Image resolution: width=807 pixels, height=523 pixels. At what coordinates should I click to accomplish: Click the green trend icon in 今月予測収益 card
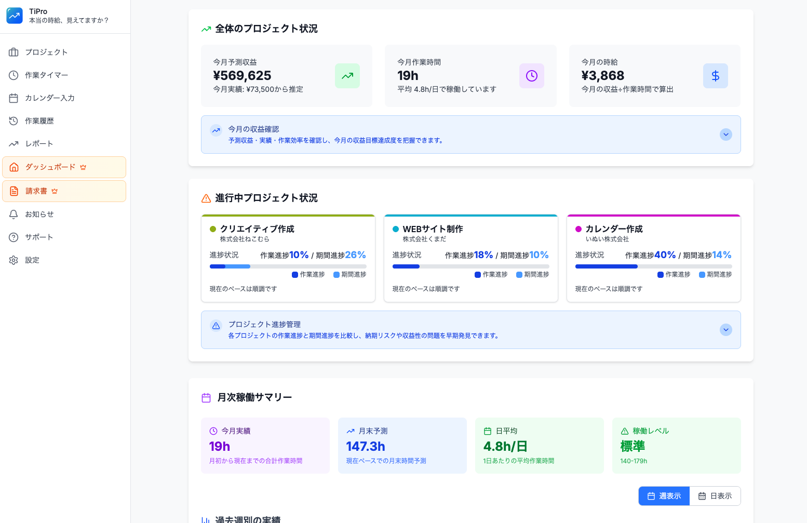coord(347,76)
